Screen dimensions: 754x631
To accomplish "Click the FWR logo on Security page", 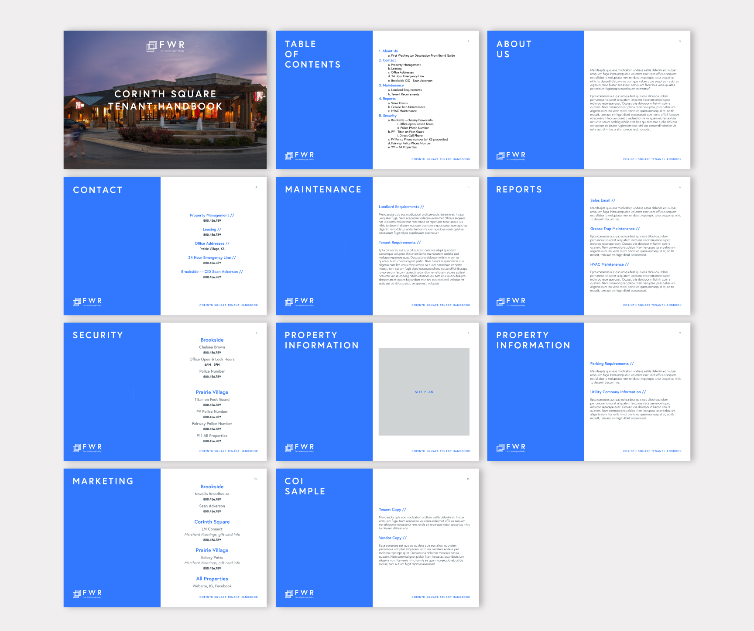I will [87, 448].
